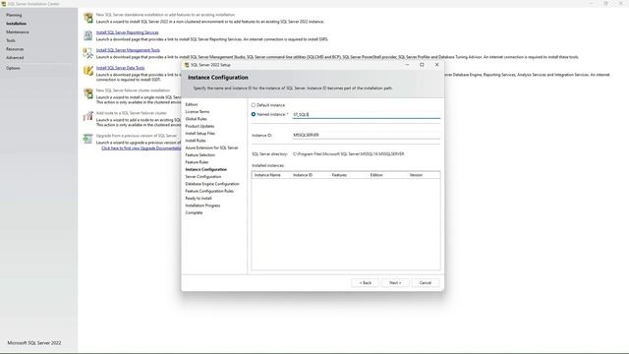Click Server Configuration step in wizard list
Image resolution: width=629 pixels, height=354 pixels.
[203, 177]
